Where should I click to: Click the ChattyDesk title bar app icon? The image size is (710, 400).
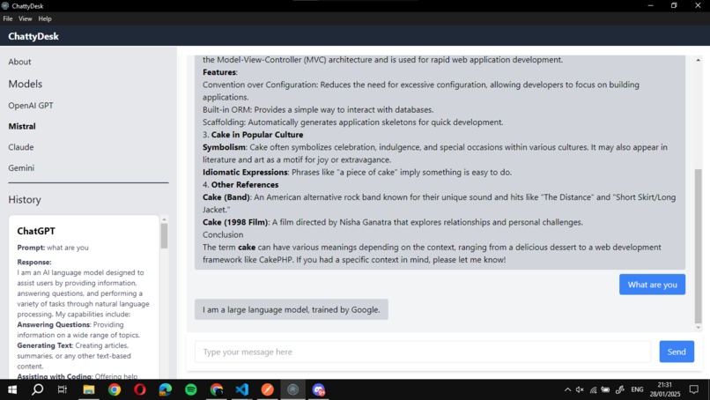(5, 6)
